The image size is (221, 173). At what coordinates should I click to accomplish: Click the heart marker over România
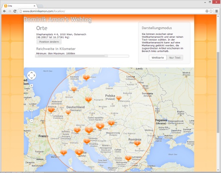[137, 143]
